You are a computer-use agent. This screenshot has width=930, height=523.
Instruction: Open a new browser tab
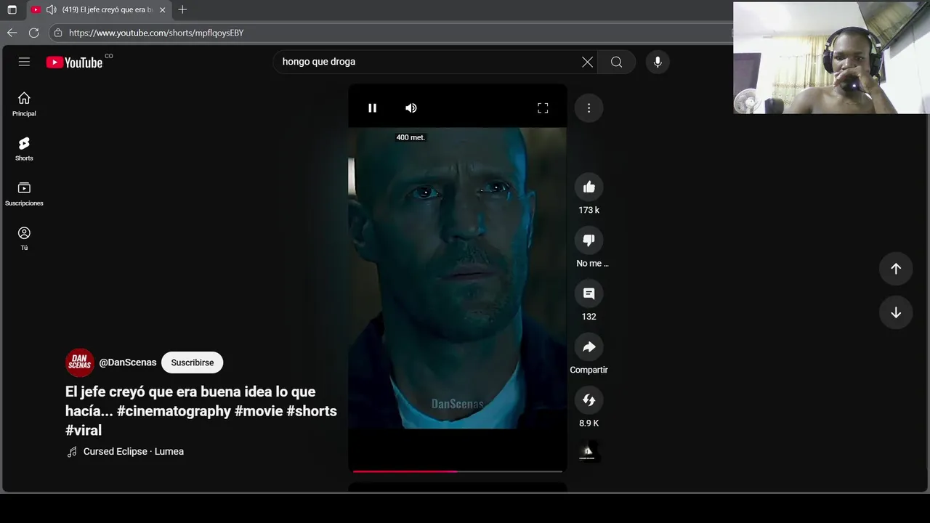[182, 9]
